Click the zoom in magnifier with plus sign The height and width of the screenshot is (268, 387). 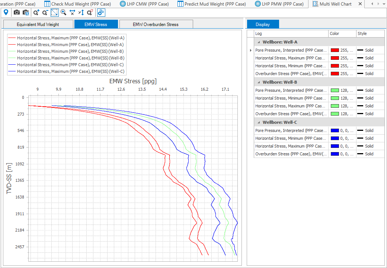coord(36,12)
